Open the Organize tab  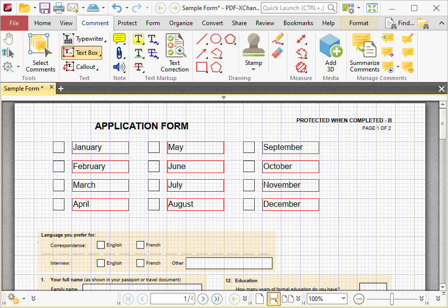click(181, 23)
